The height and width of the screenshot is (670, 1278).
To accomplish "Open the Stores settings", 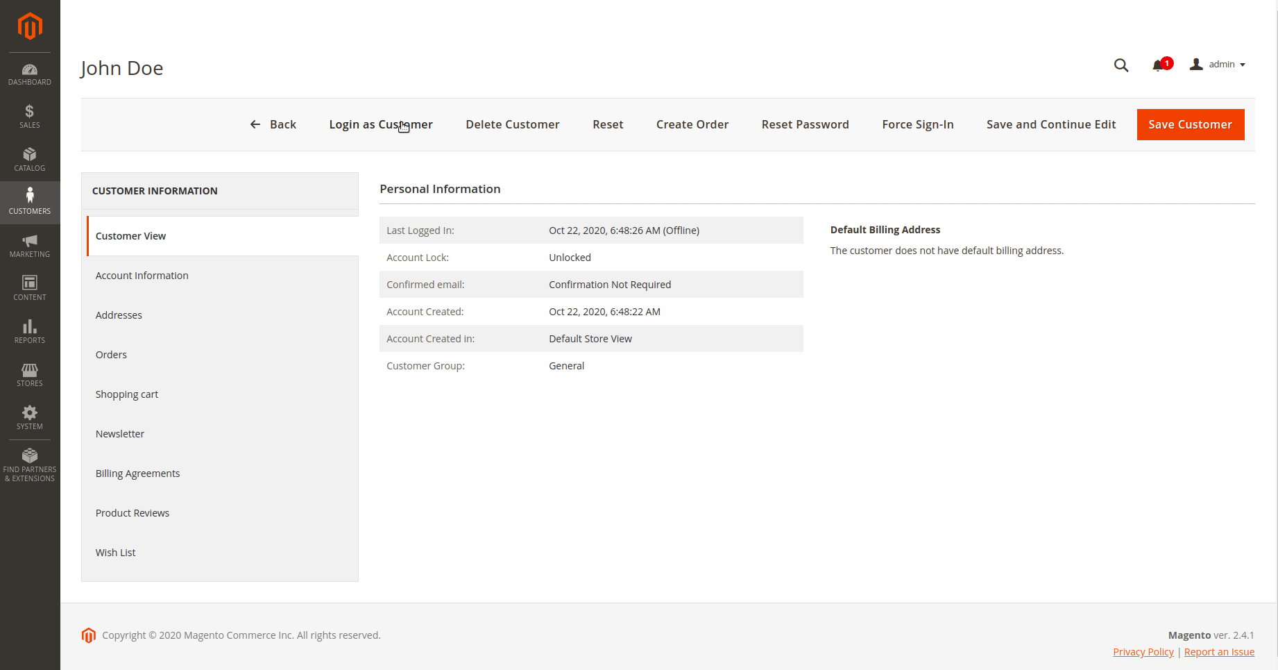I will coord(29,374).
